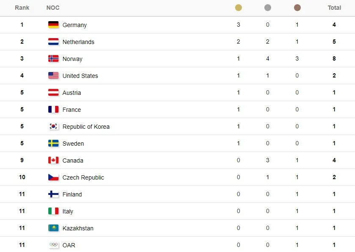Click the Republic of Korea flag
355x252 pixels.
point(53,126)
